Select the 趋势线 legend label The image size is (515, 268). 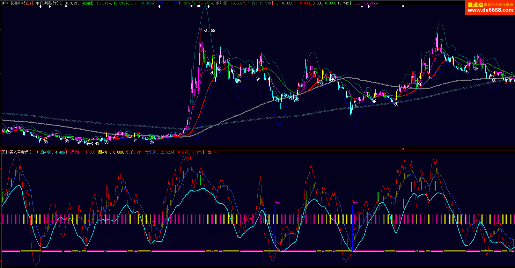[x=46, y=152]
